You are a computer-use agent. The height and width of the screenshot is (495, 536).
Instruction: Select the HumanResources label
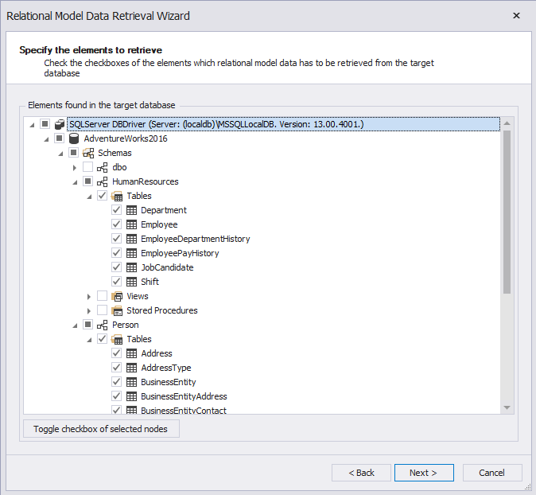[x=146, y=181]
